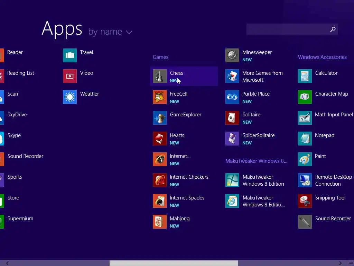
Task: Open Reading List app label
Action: pos(20,73)
